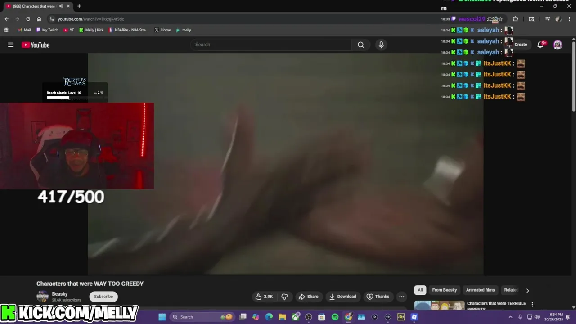Open the Melly | Kick bookmark

91,30
